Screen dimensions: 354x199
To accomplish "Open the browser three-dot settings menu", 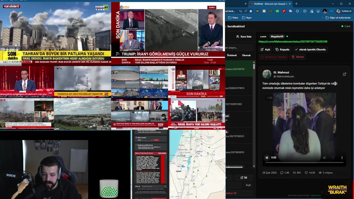I will click(x=331, y=11).
